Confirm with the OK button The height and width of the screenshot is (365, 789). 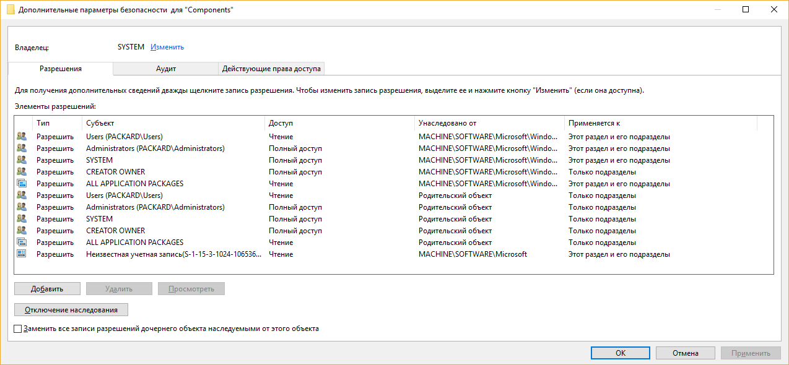click(x=620, y=353)
